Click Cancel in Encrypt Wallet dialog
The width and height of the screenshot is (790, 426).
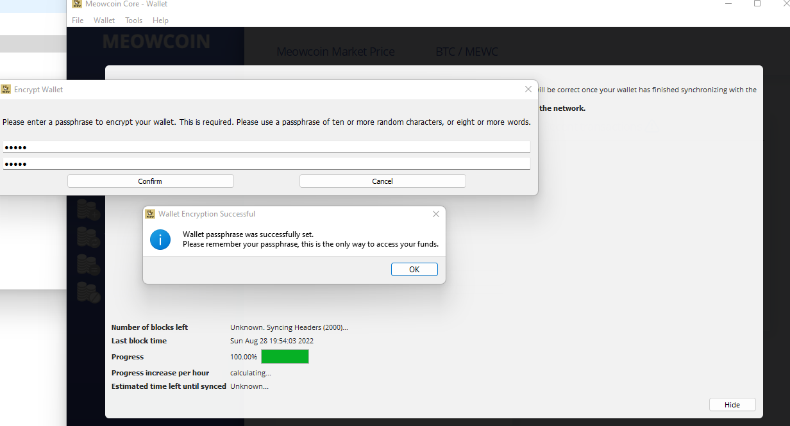tap(382, 181)
